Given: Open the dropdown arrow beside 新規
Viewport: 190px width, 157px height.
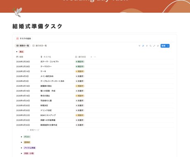Looking at the screenshot, I should tap(168, 46).
